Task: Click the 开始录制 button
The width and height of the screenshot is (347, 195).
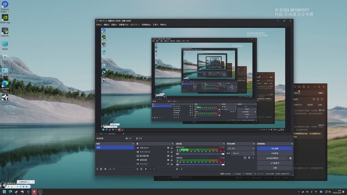Action: point(275,153)
